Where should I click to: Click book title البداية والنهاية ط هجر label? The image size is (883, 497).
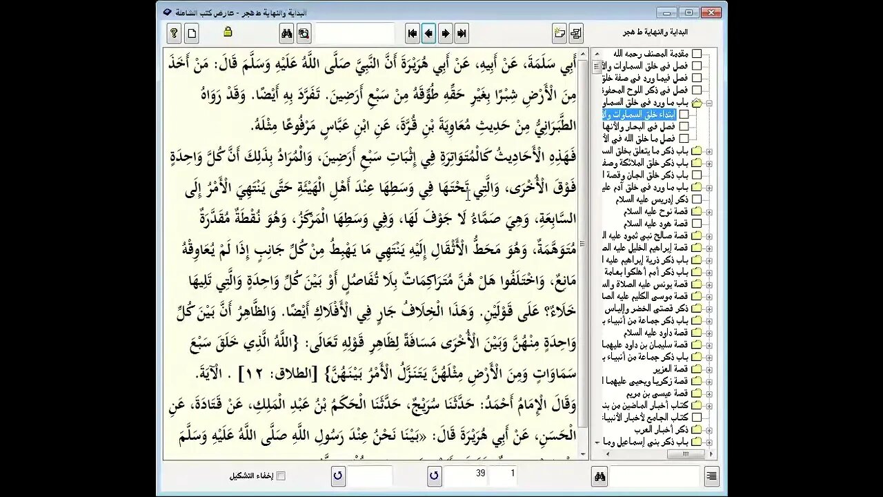pos(655,32)
